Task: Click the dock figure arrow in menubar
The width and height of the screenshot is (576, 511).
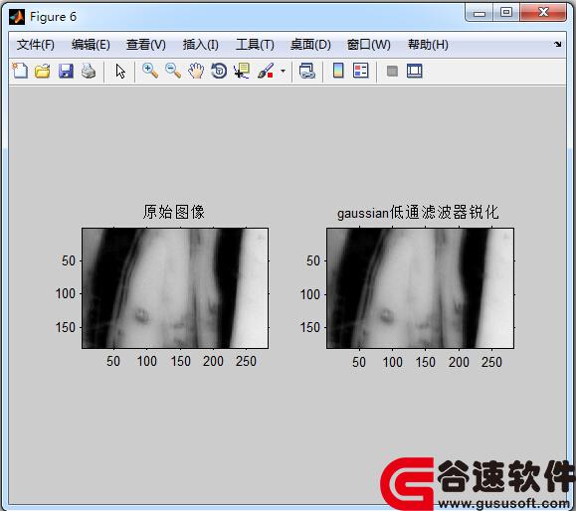Action: (558, 45)
